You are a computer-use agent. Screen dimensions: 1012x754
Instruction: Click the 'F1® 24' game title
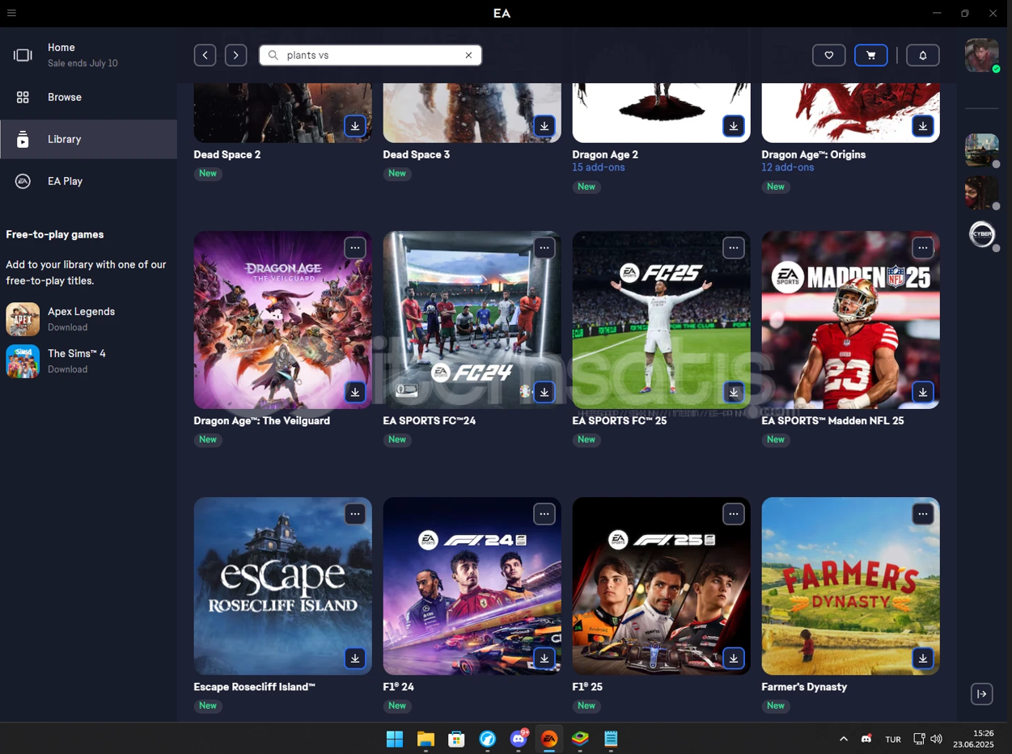(399, 686)
